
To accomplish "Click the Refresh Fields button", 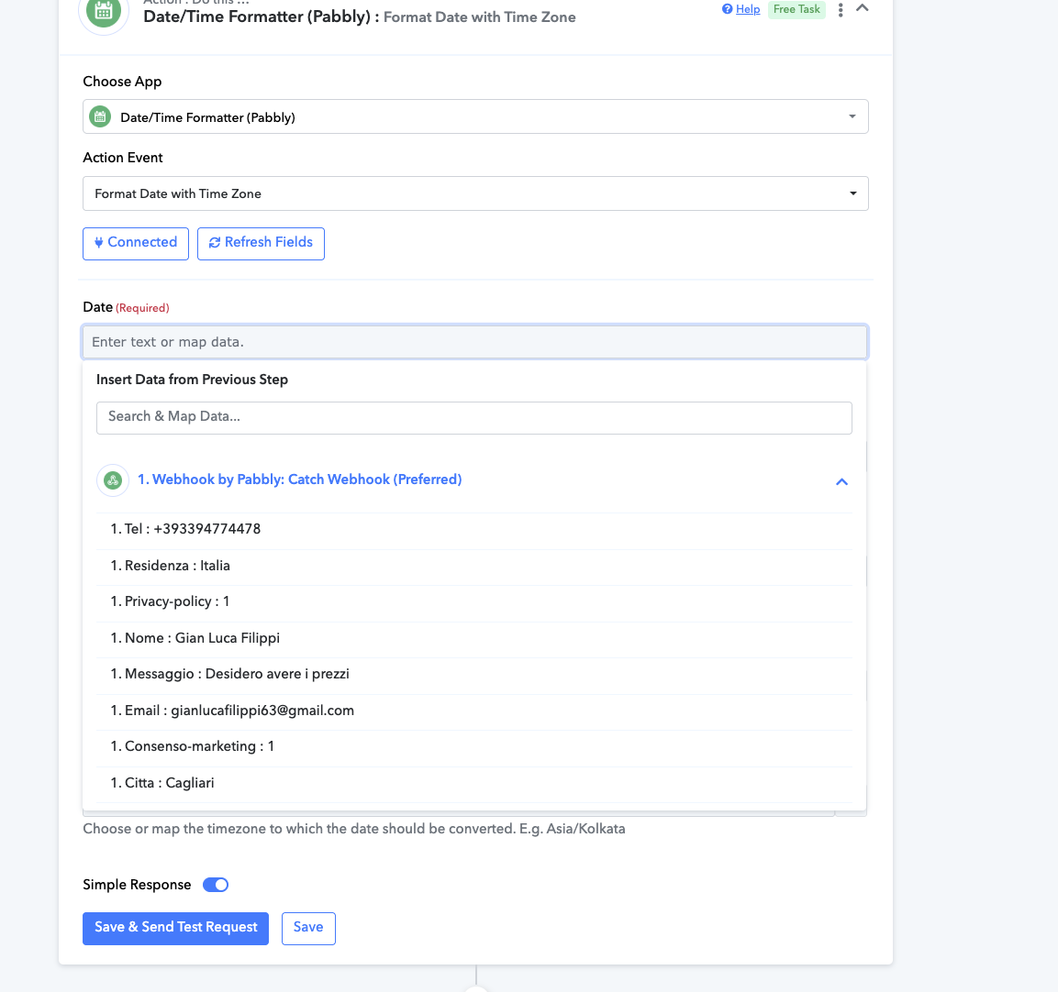I will point(261,243).
